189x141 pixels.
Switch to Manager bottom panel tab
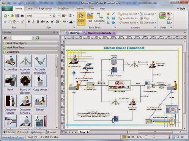[x=37, y=132]
